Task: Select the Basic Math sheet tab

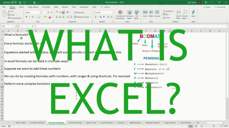Action: [x=21, y=123]
